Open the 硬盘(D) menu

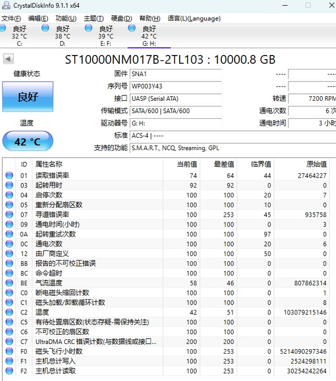[121, 19]
